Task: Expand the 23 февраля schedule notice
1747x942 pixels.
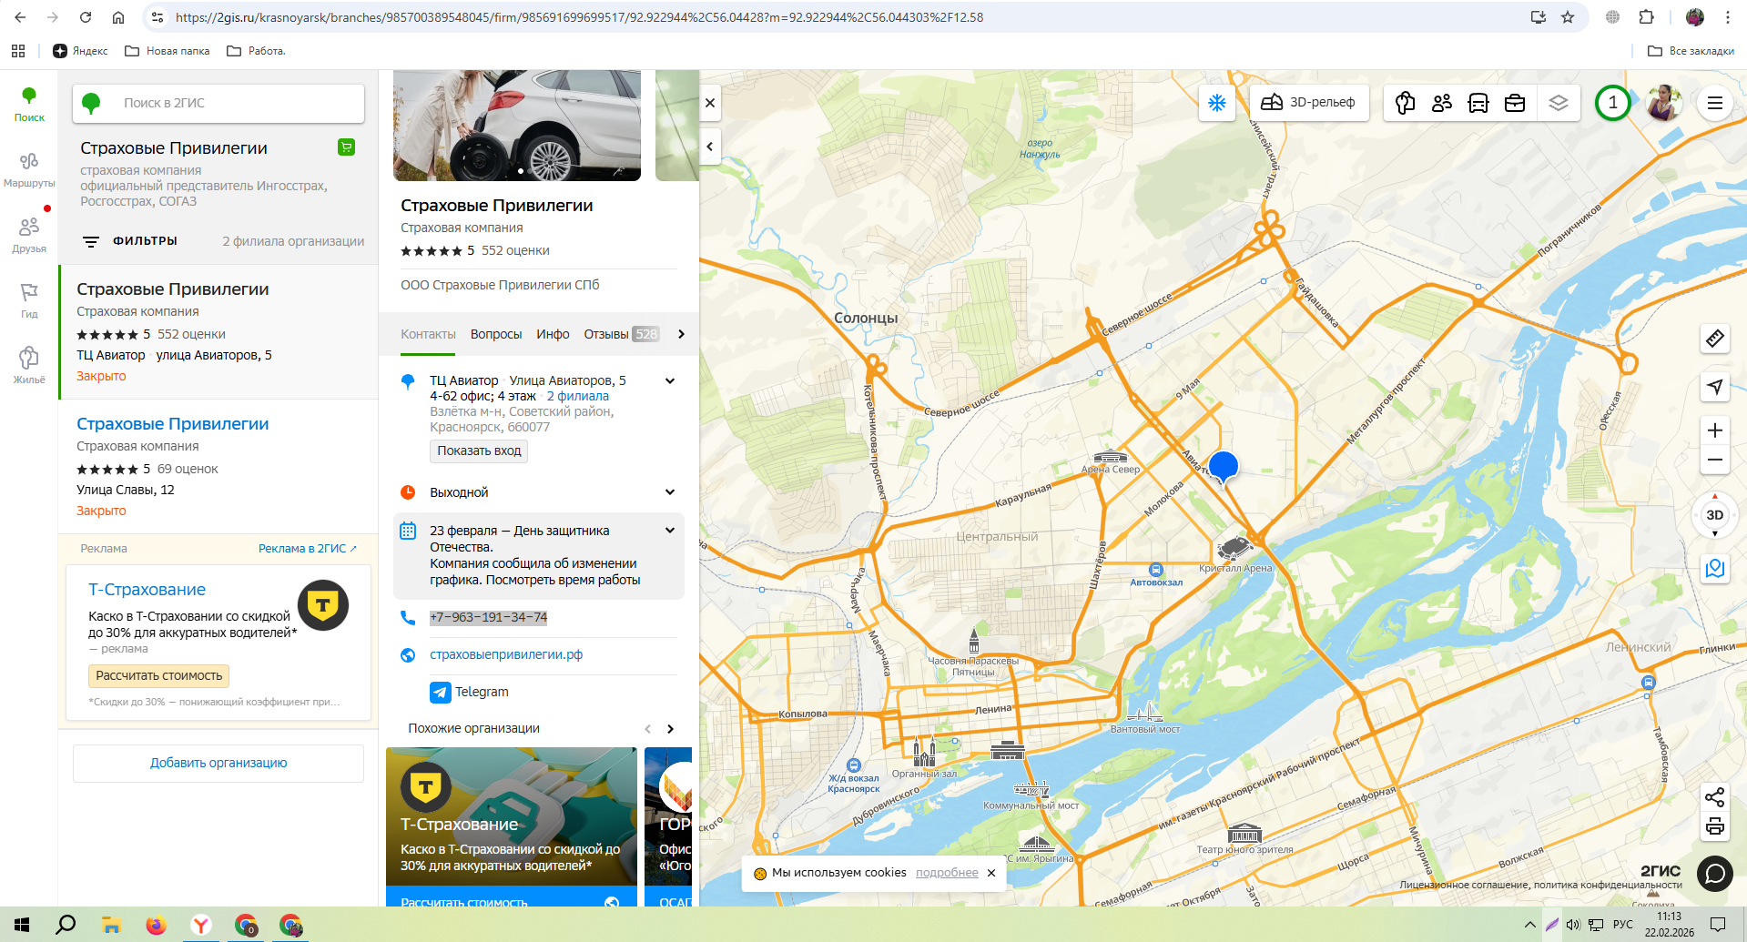Action: pos(670,531)
